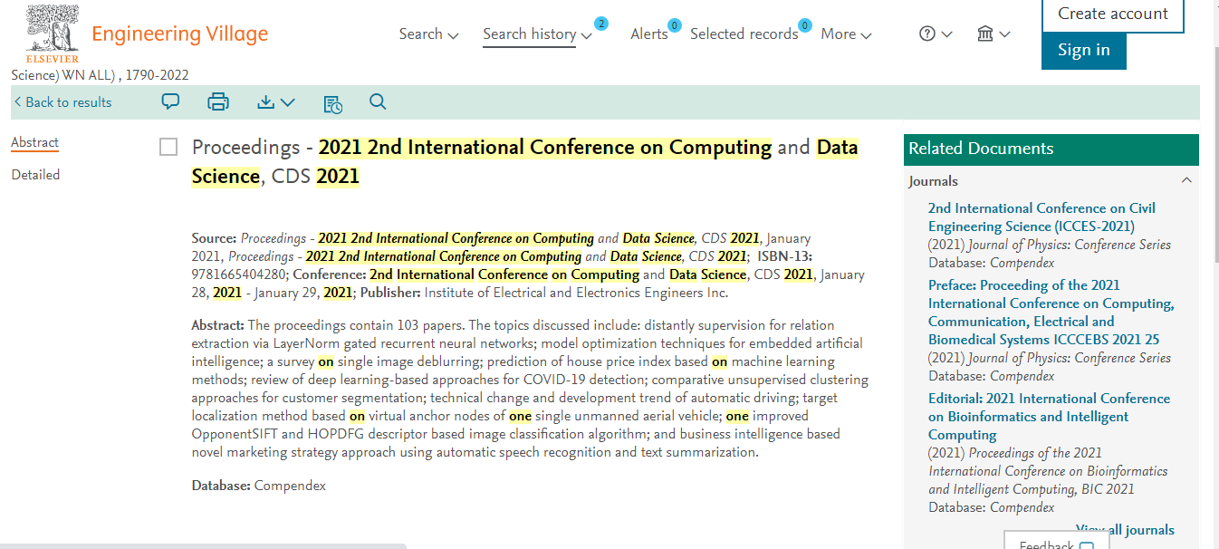Collapse the Journals section chevron
This screenshot has width=1219, height=549.
point(1186,180)
